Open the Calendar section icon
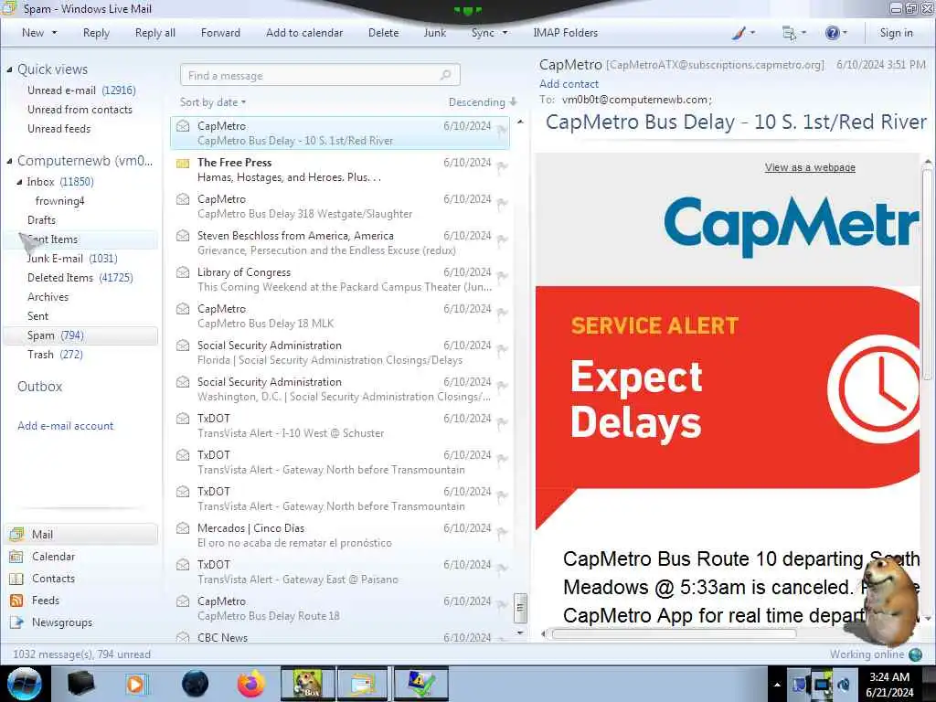936x702 pixels. coord(16,557)
